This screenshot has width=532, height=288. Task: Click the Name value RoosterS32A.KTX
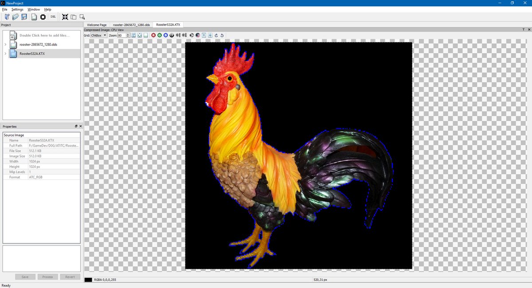tap(54, 140)
